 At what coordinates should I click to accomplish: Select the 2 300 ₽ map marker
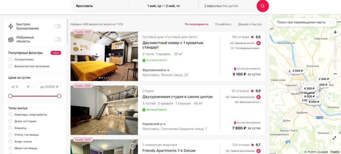(x=324, y=79)
